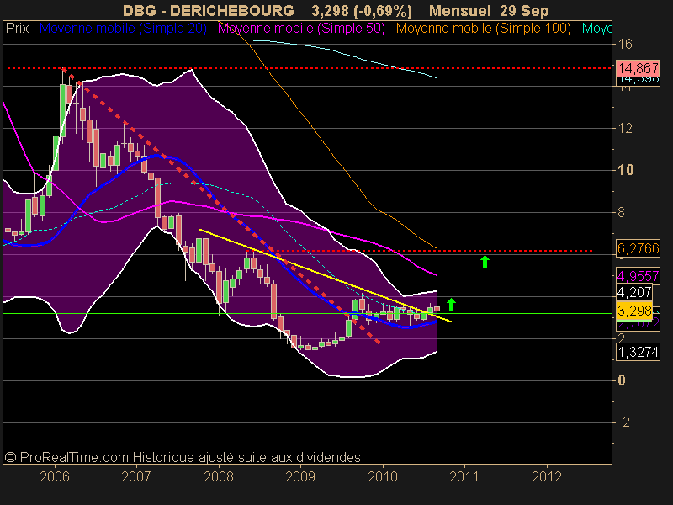Image resolution: width=673 pixels, height=505 pixels.
Task: Select green up arrow beside the latest candle
Action: tap(451, 304)
